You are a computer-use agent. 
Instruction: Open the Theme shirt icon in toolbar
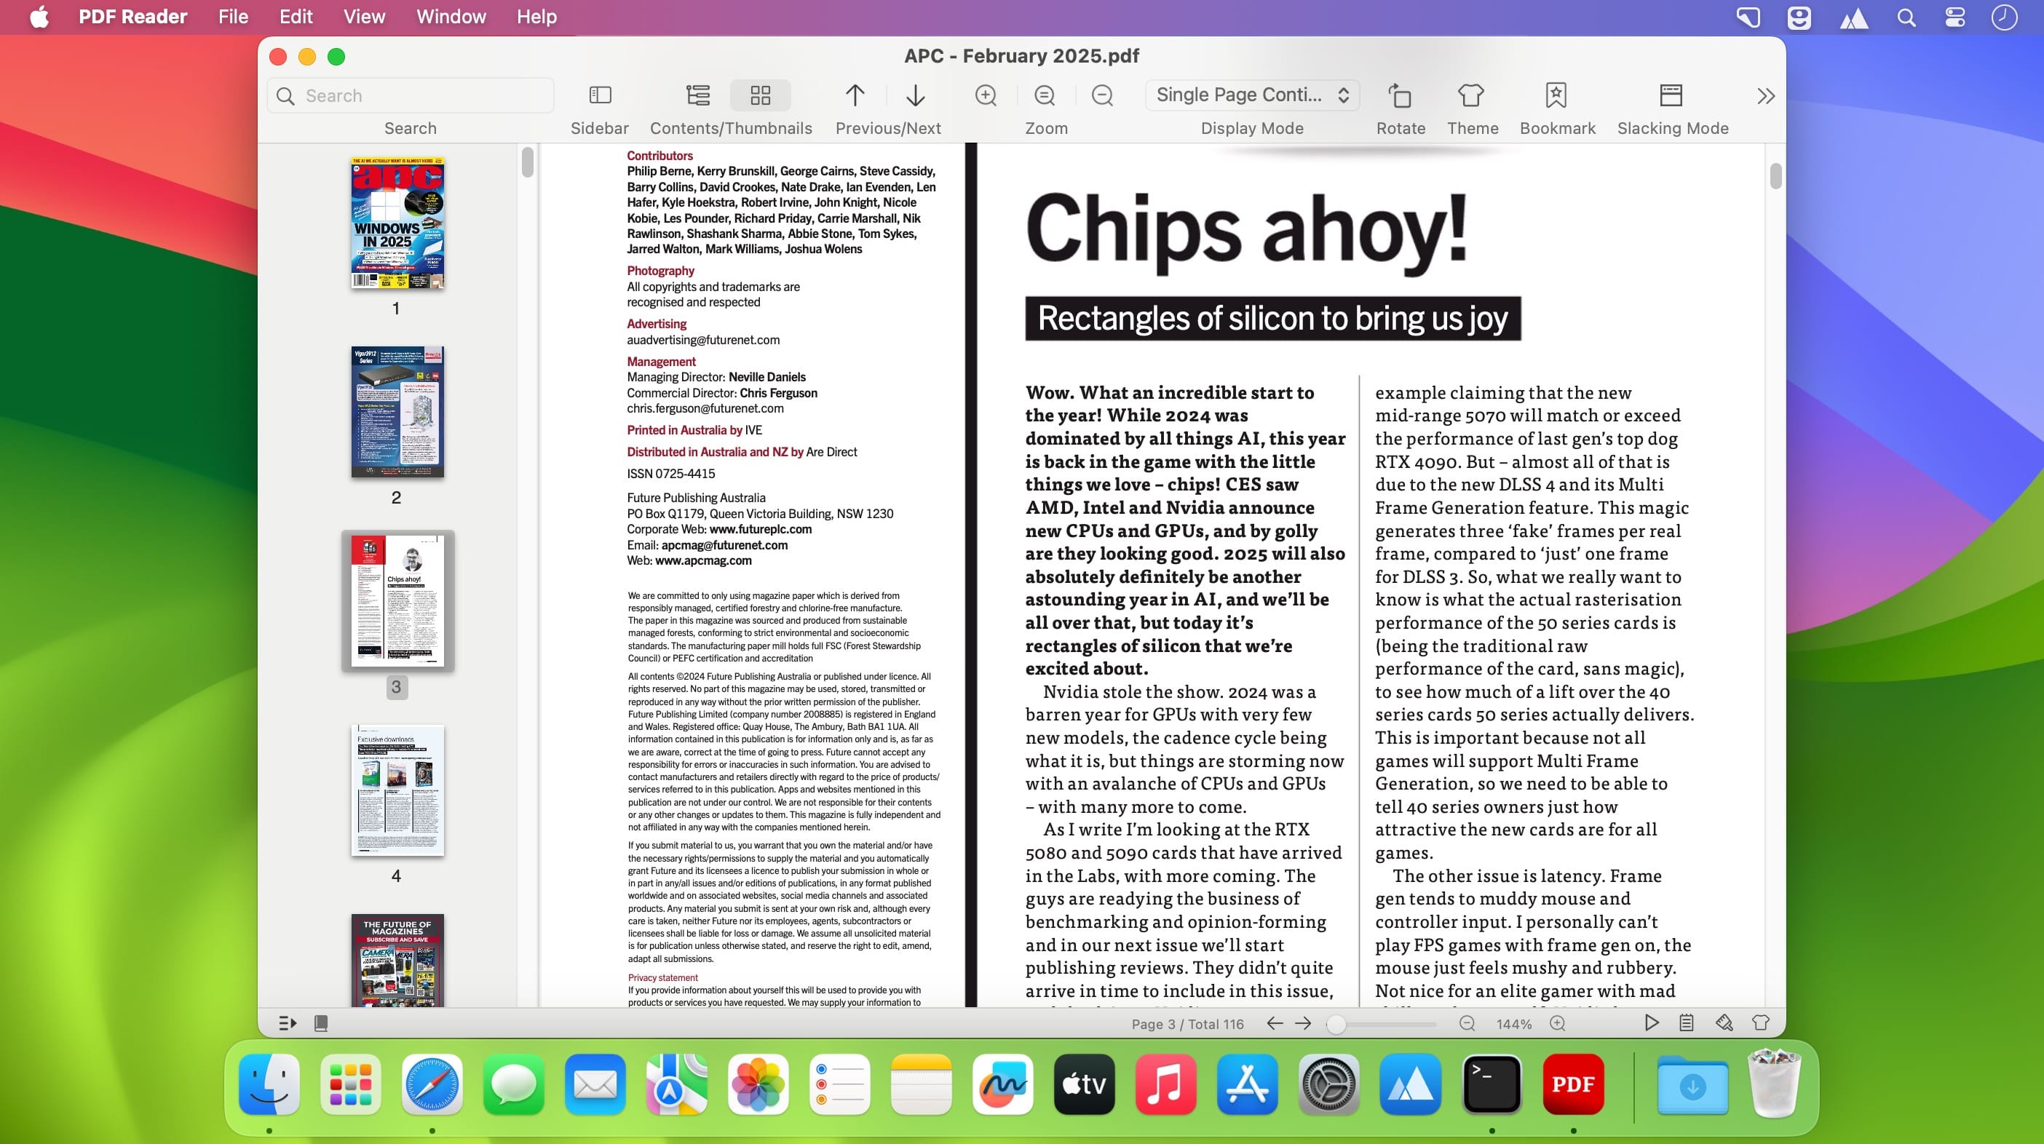tap(1471, 95)
